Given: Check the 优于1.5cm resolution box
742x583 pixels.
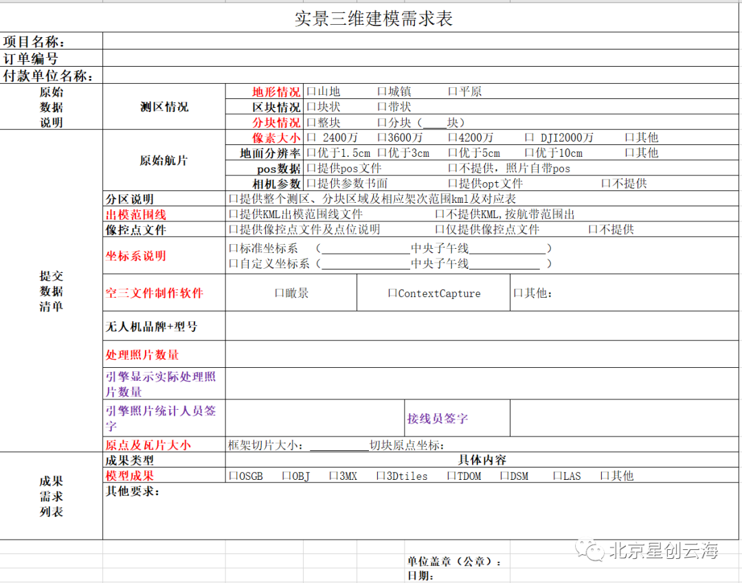Looking at the screenshot, I should [x=311, y=153].
